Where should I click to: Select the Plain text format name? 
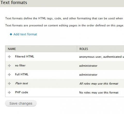tap(21, 83)
